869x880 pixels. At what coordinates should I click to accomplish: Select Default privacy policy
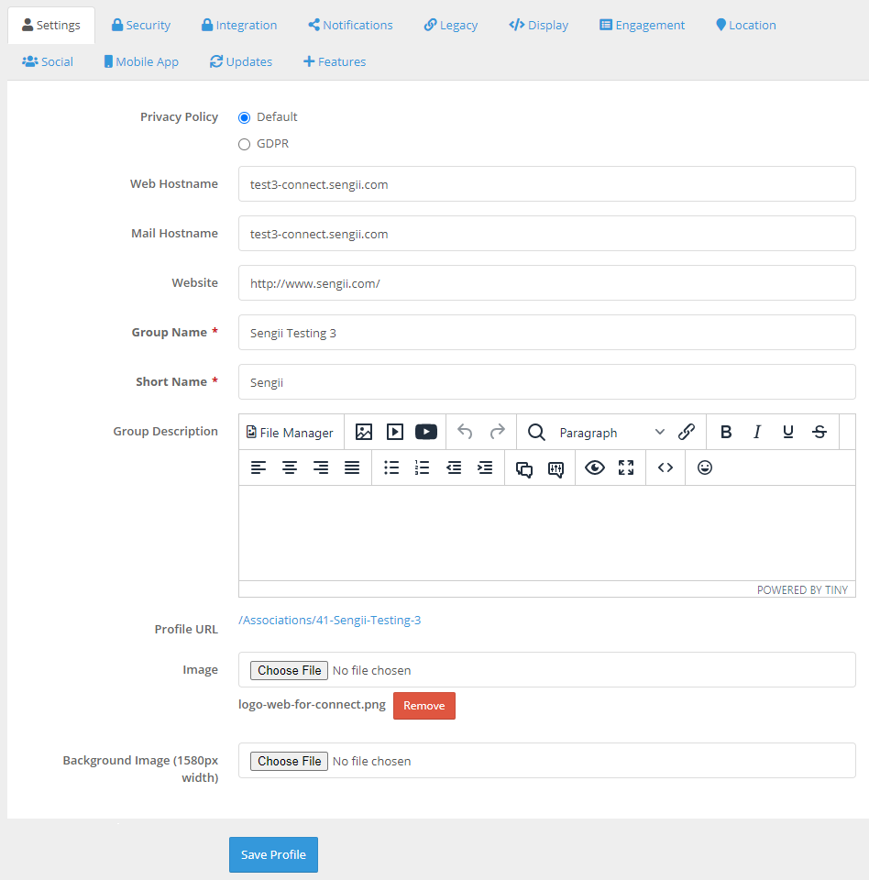coord(244,118)
